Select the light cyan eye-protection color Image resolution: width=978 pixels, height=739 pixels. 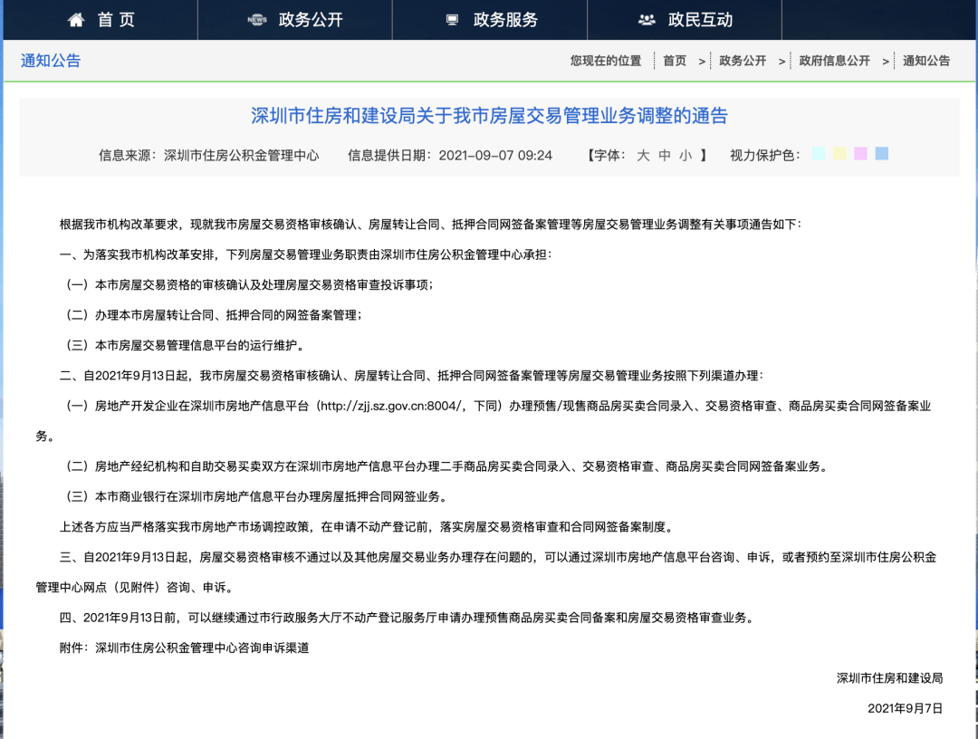[x=819, y=154]
